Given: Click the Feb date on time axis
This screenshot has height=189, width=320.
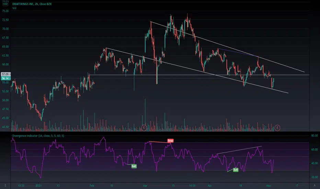Looking at the screenshot, I should tap(92, 186).
